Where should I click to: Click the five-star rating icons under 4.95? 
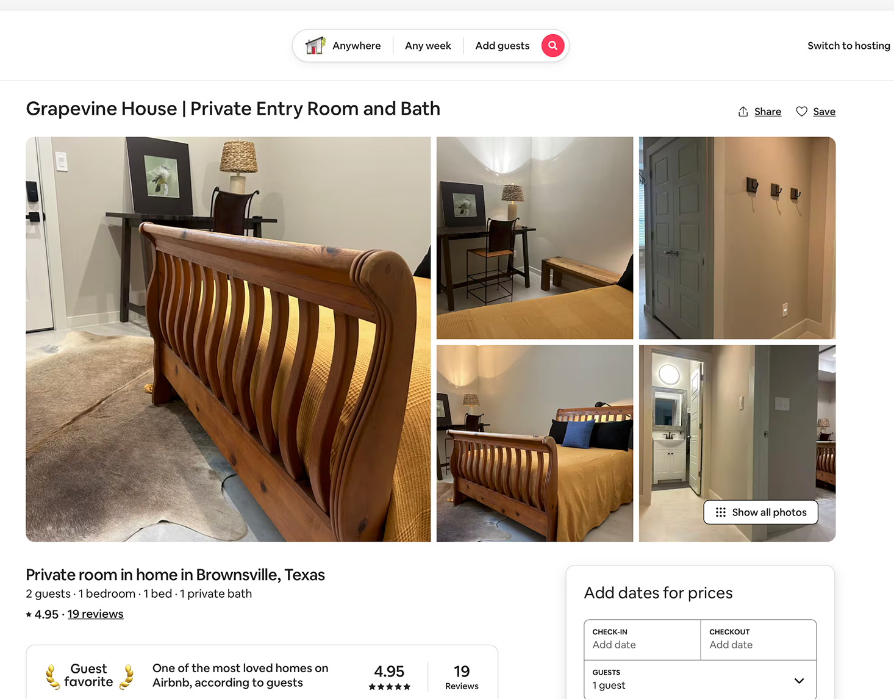(x=389, y=687)
